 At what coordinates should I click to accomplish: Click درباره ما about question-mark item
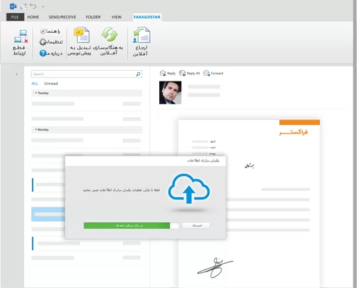[x=51, y=53]
